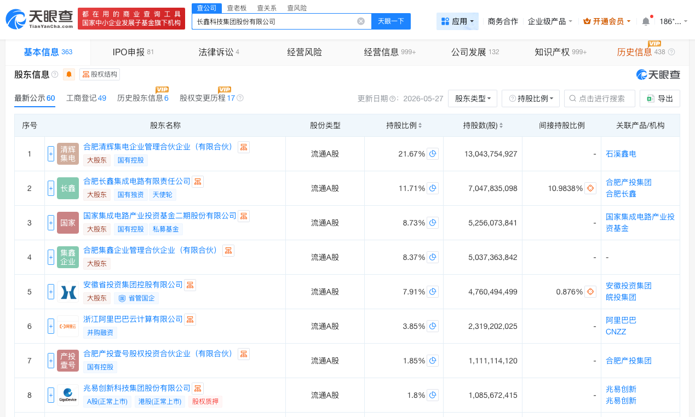Export shareholder list with 导出
Viewport: 695px width, 417px height.
point(660,99)
